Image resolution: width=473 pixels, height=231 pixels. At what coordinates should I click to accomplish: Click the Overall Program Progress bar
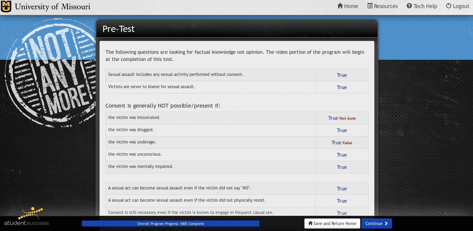(x=170, y=224)
